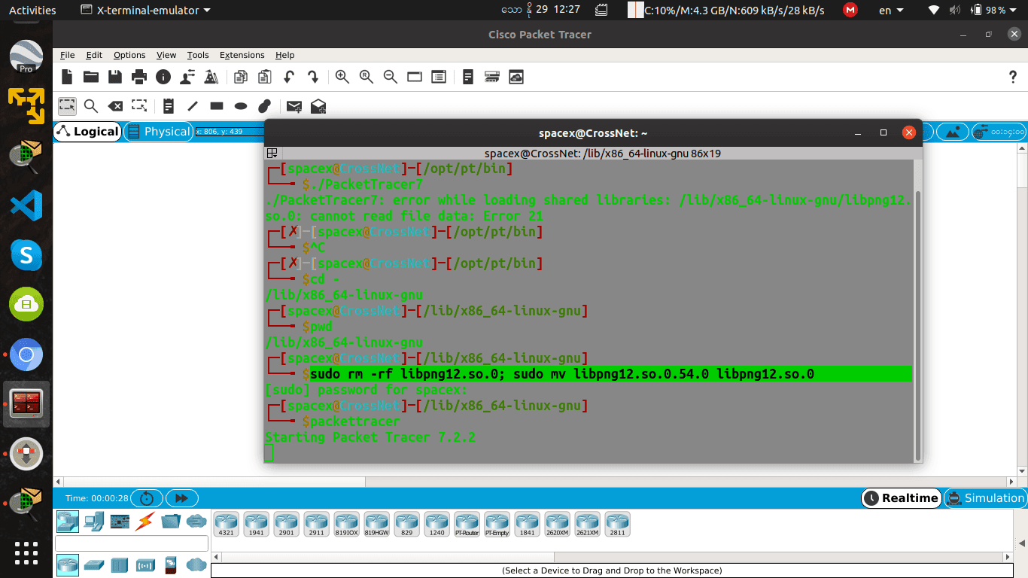Open the X-terminal-emulator app menu
The image size is (1028, 578).
click(146, 10)
